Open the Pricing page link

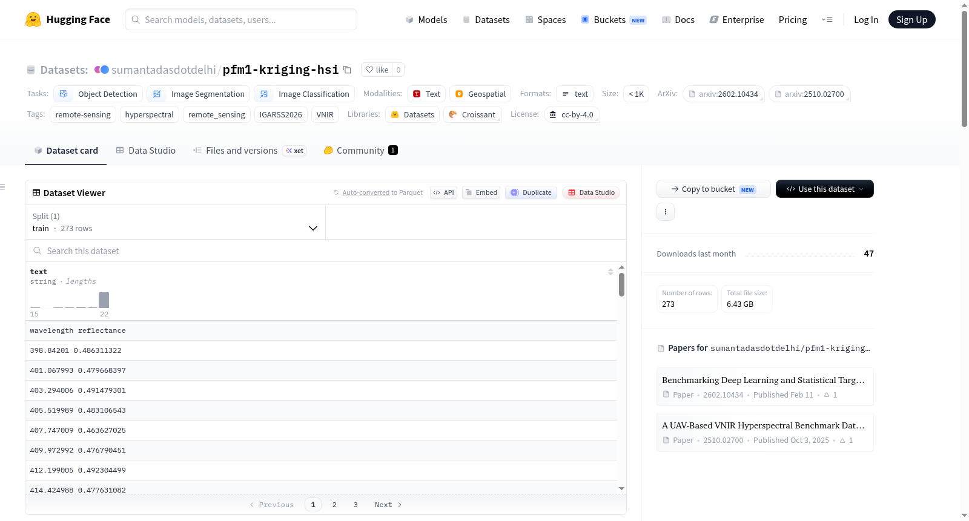[793, 19]
